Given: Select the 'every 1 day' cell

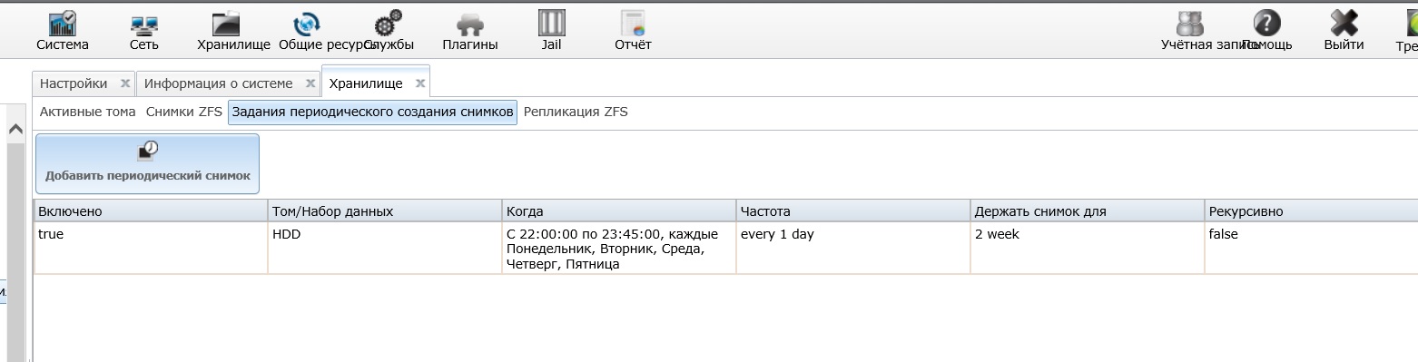Looking at the screenshot, I should point(853,248).
